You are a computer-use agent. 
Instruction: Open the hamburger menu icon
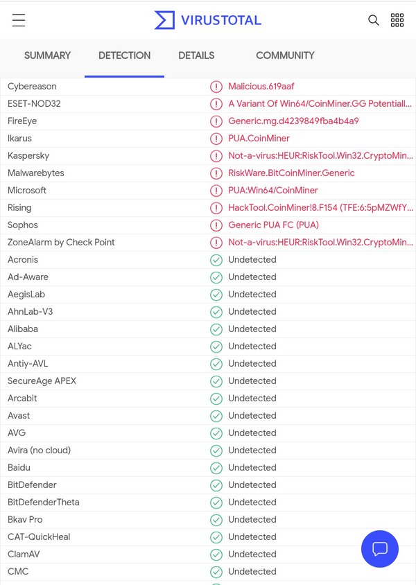[x=18, y=20]
